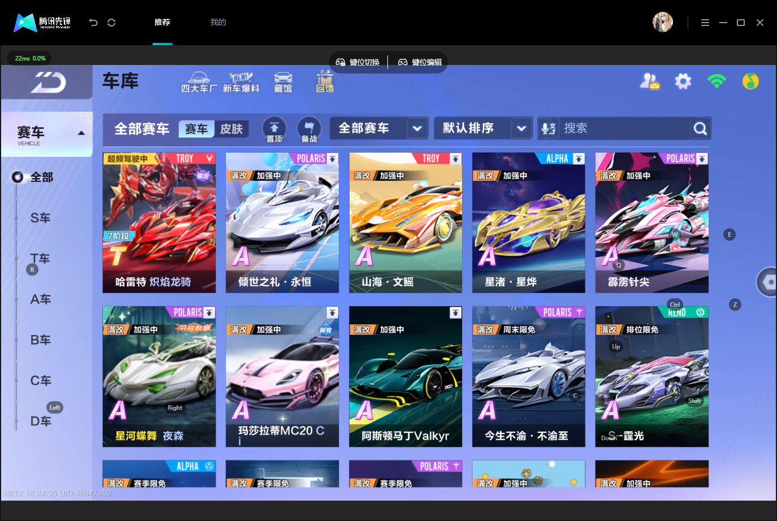
Task: Open the 星河蝶舞 夜森 car card
Action: point(159,376)
